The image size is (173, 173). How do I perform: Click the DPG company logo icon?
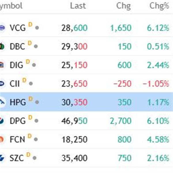tap(2, 121)
